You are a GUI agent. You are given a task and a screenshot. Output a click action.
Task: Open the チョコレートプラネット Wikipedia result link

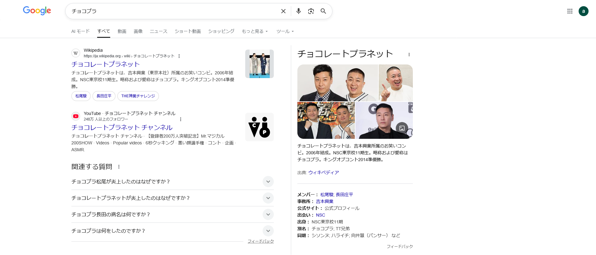(106, 64)
